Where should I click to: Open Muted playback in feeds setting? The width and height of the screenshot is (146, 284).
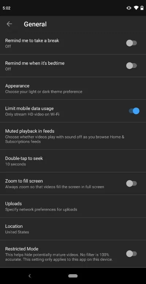click(73, 136)
